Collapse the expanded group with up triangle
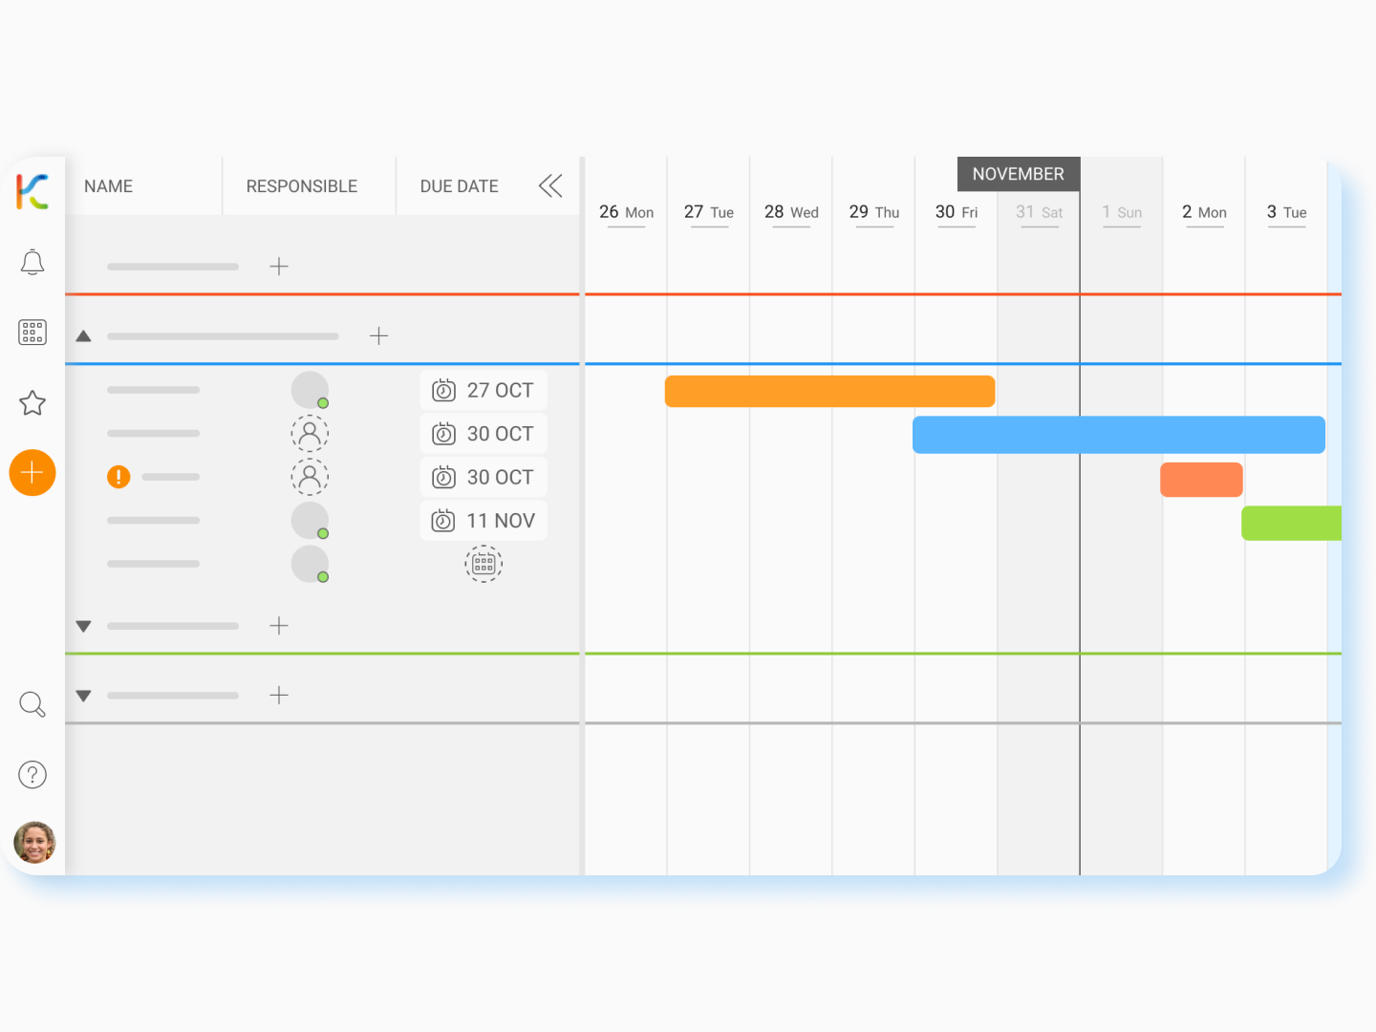This screenshot has height=1032, width=1376. pos(84,336)
